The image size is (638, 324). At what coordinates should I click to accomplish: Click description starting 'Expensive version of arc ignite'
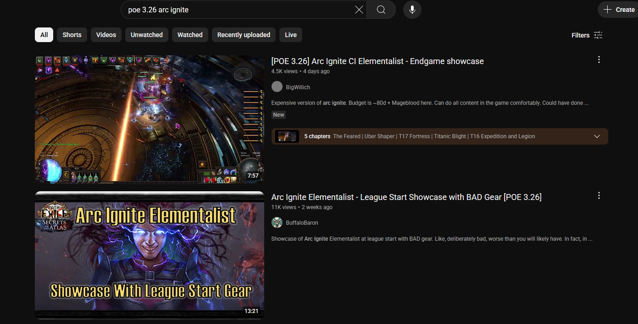[430, 103]
